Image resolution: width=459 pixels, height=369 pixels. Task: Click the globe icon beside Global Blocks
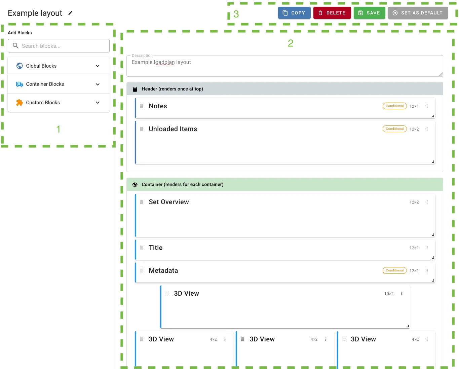[x=19, y=66]
